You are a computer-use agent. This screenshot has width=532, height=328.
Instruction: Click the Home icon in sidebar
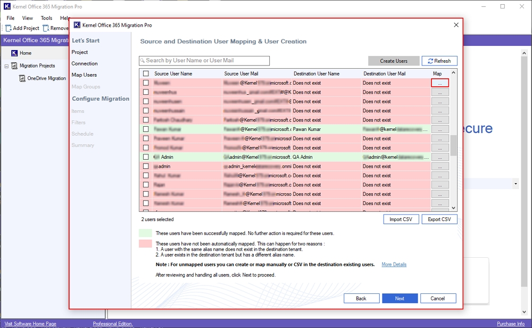(14, 53)
